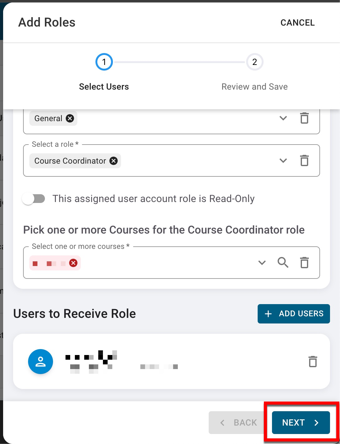340x444 pixels.
Task: Click inside the Select courses input field
Action: click(x=168, y=263)
